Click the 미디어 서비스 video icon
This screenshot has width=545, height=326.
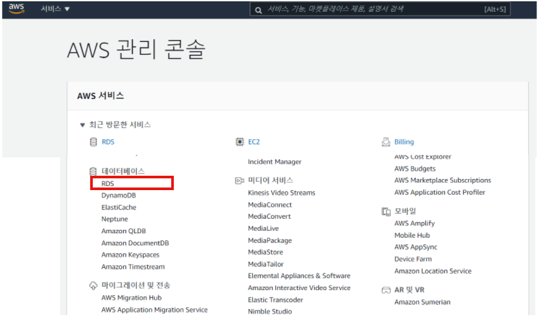click(x=239, y=181)
